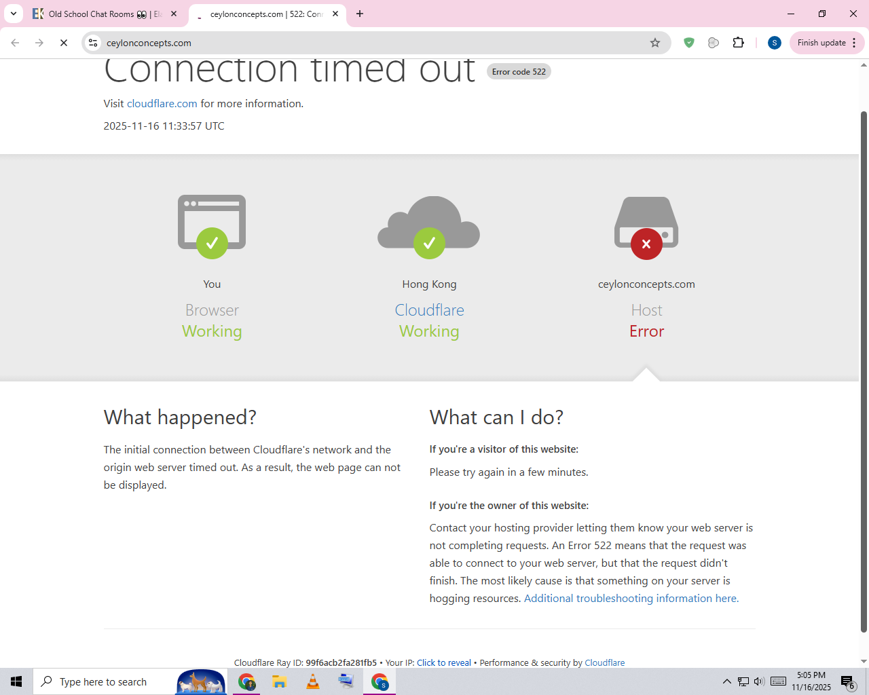Select the ceylonconcepts.com 522 tab
Image resolution: width=869 pixels, height=695 pixels.
(x=267, y=14)
